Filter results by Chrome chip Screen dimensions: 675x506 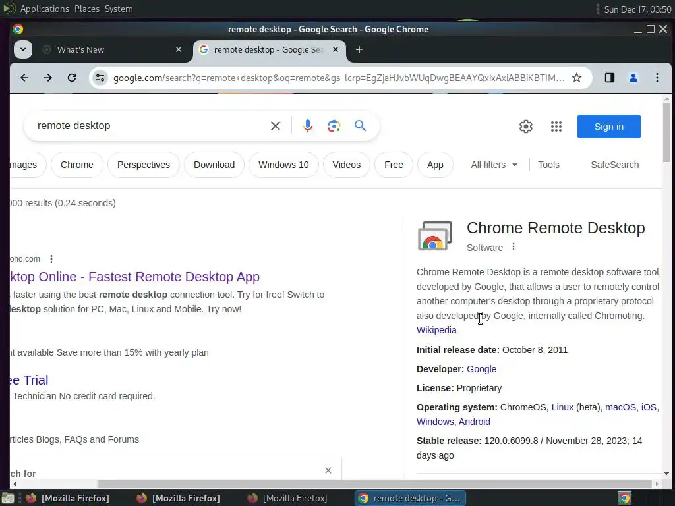[77, 165]
